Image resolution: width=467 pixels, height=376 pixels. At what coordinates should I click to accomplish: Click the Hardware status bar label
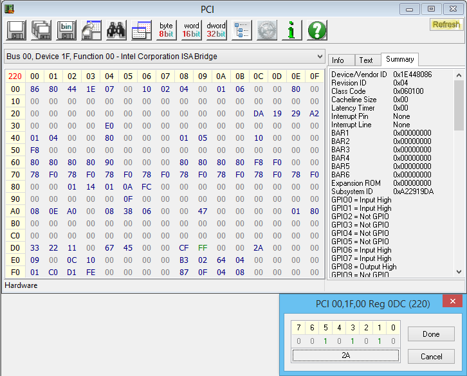pyautogui.click(x=21, y=285)
